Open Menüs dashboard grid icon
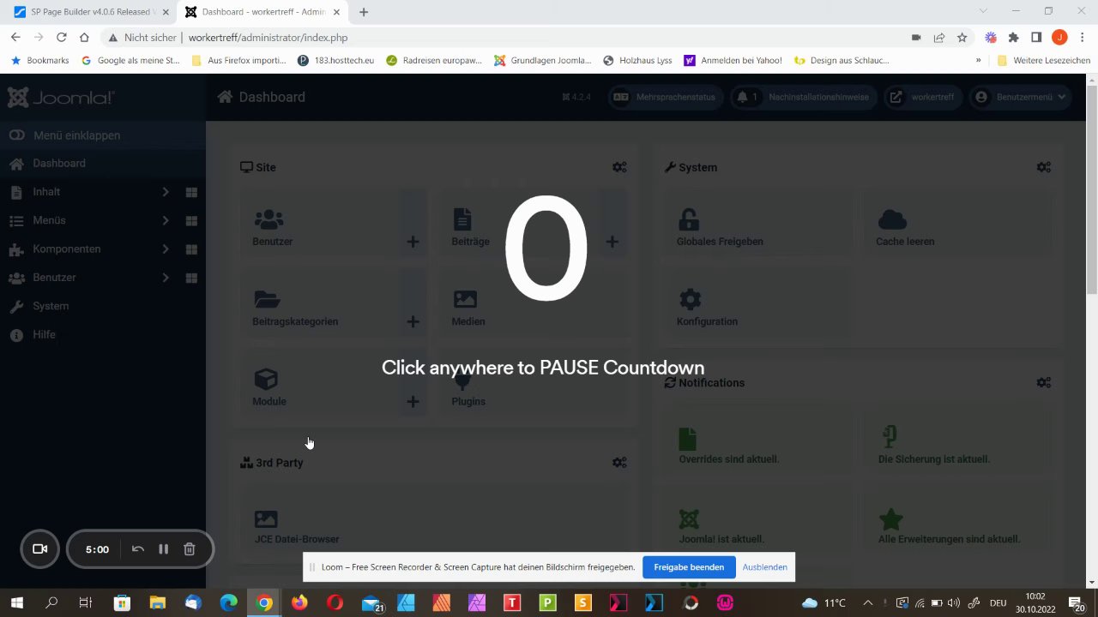The width and height of the screenshot is (1098, 617). 192,220
